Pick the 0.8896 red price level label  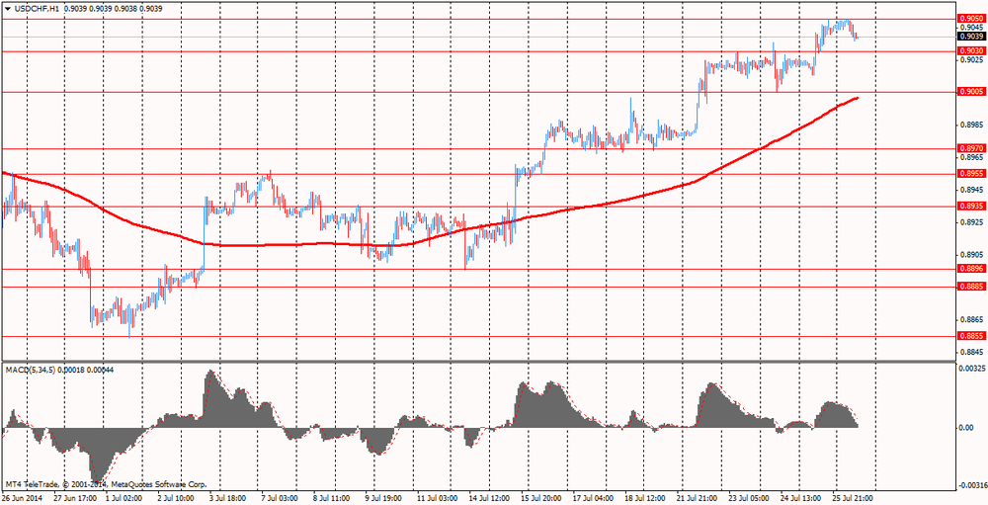tap(970, 269)
